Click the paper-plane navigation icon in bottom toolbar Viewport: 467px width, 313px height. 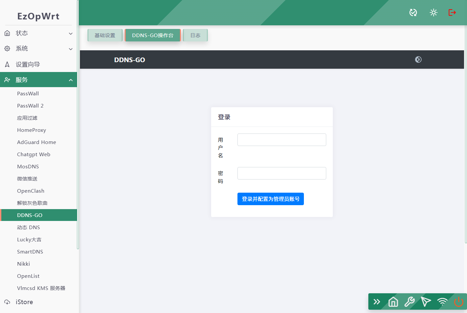[x=426, y=301]
